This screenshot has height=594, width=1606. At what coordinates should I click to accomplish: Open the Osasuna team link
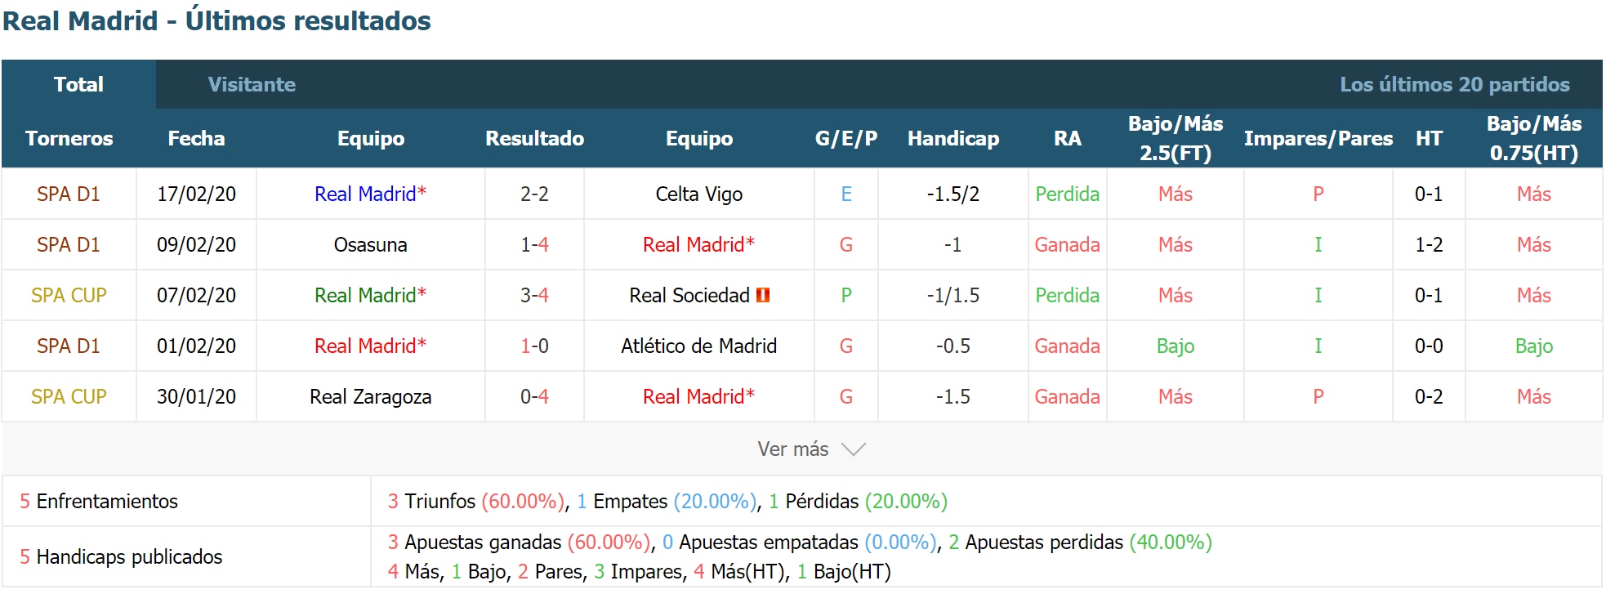370,244
